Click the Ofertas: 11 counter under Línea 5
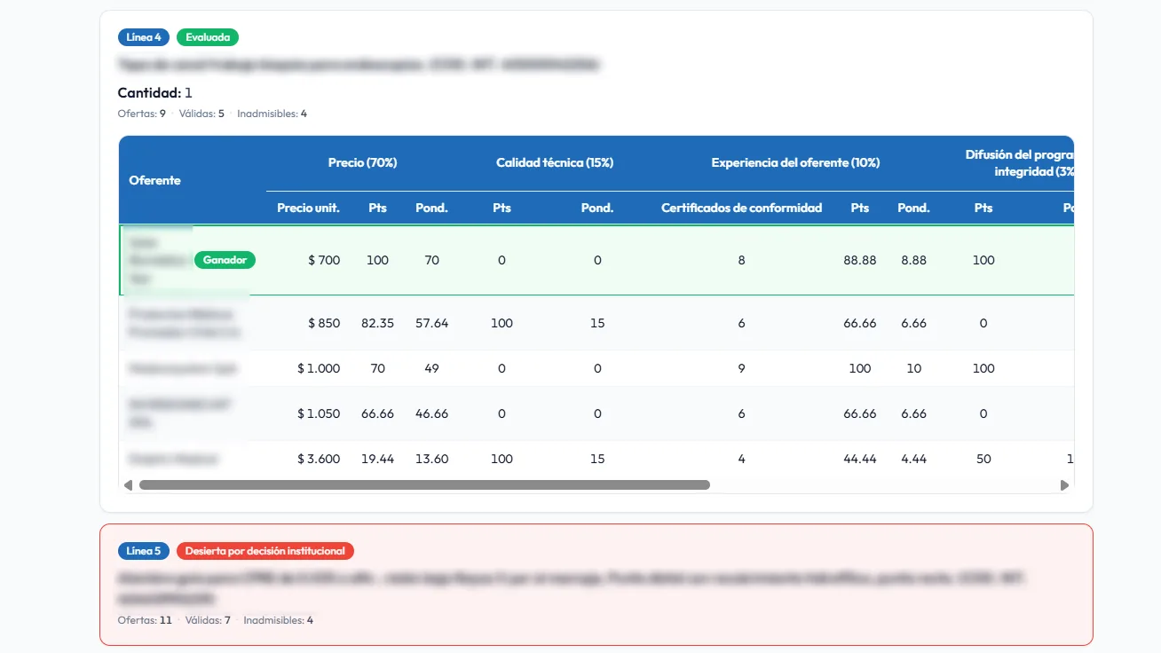1161x653 pixels. pos(144,619)
